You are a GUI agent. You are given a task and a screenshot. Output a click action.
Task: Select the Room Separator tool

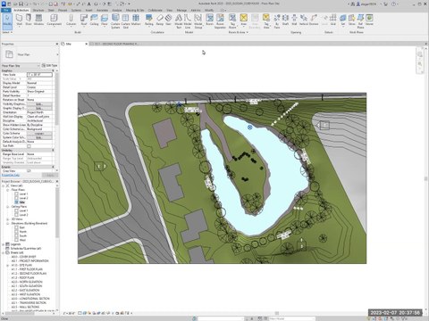pos(220,21)
